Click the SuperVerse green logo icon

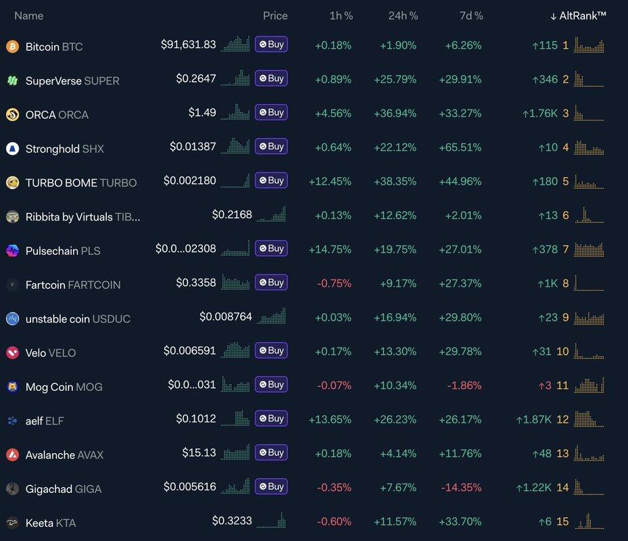pyautogui.click(x=12, y=80)
